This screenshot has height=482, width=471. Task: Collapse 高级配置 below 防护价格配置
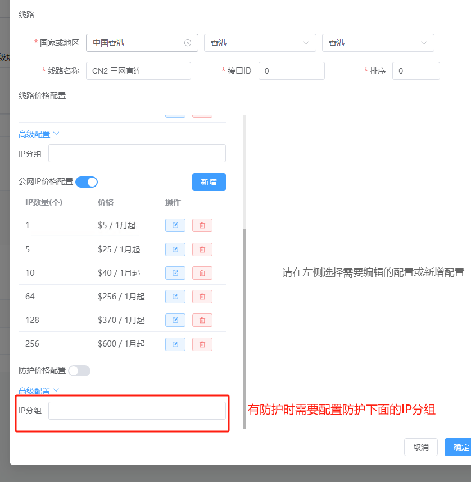point(39,390)
